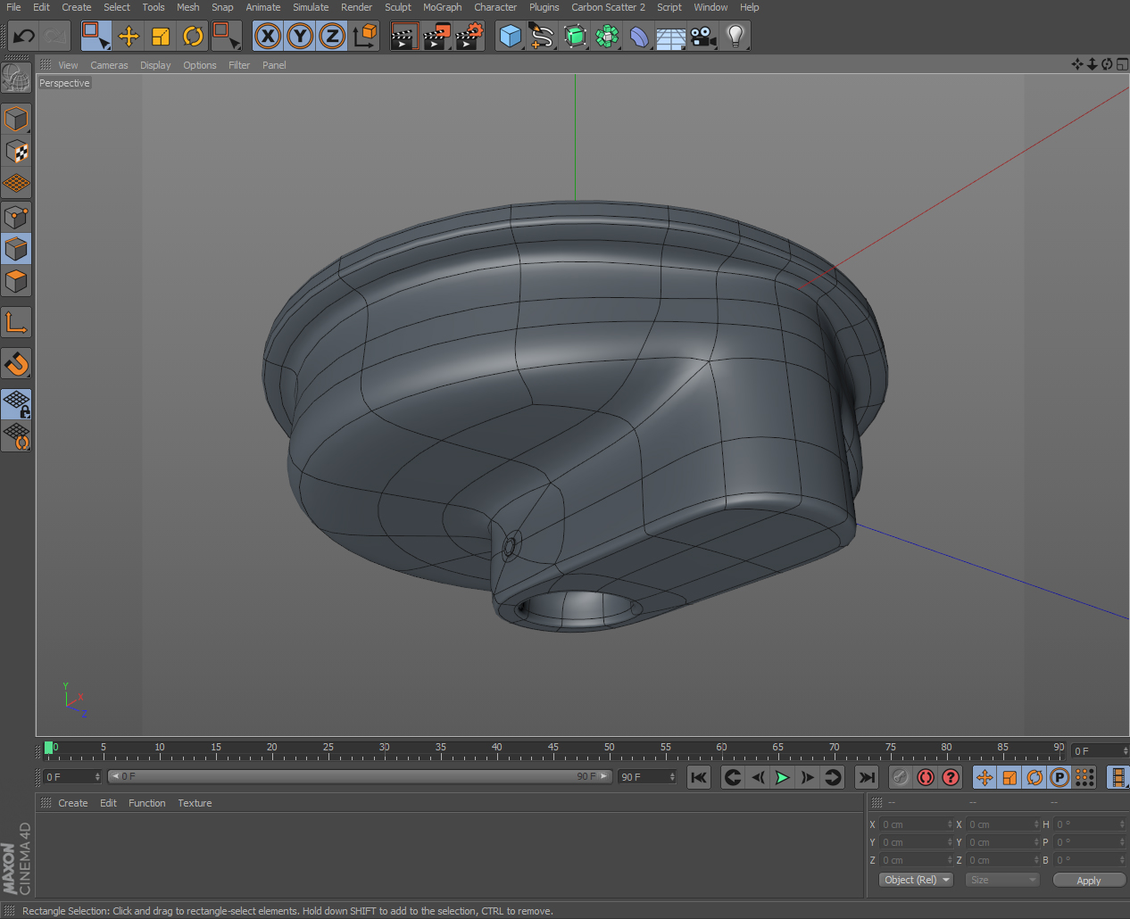Toggle autokeying red button
This screenshot has height=919, width=1130.
(x=926, y=777)
